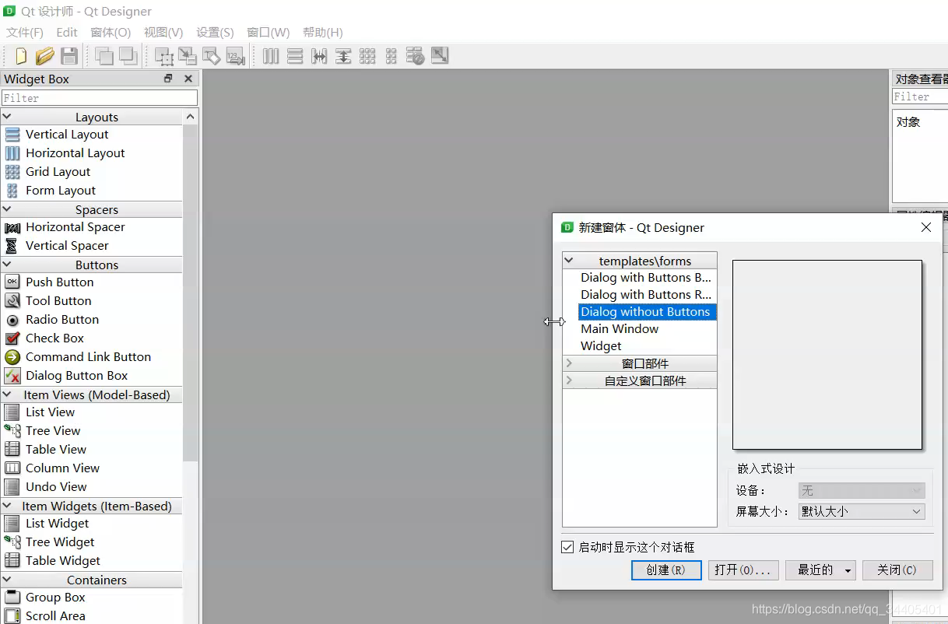948x624 pixels.
Task: Click the Break Layout toolbar icon
Action: pos(416,56)
